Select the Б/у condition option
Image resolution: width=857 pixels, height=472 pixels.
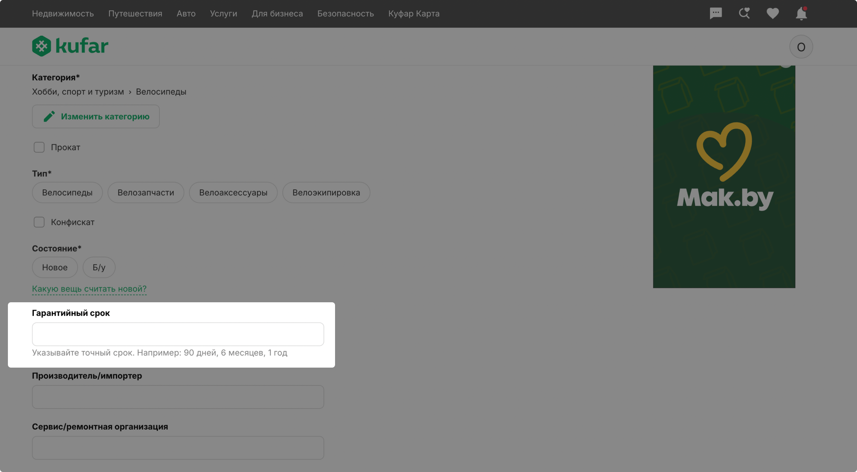pyautogui.click(x=99, y=267)
